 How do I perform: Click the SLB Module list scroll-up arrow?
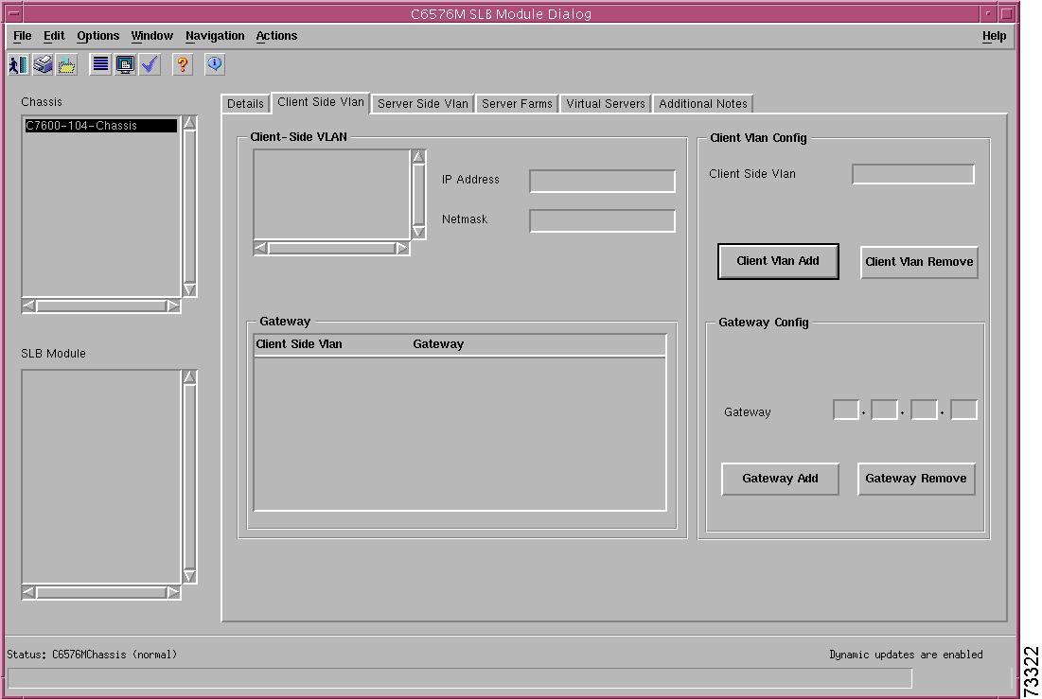tap(189, 377)
